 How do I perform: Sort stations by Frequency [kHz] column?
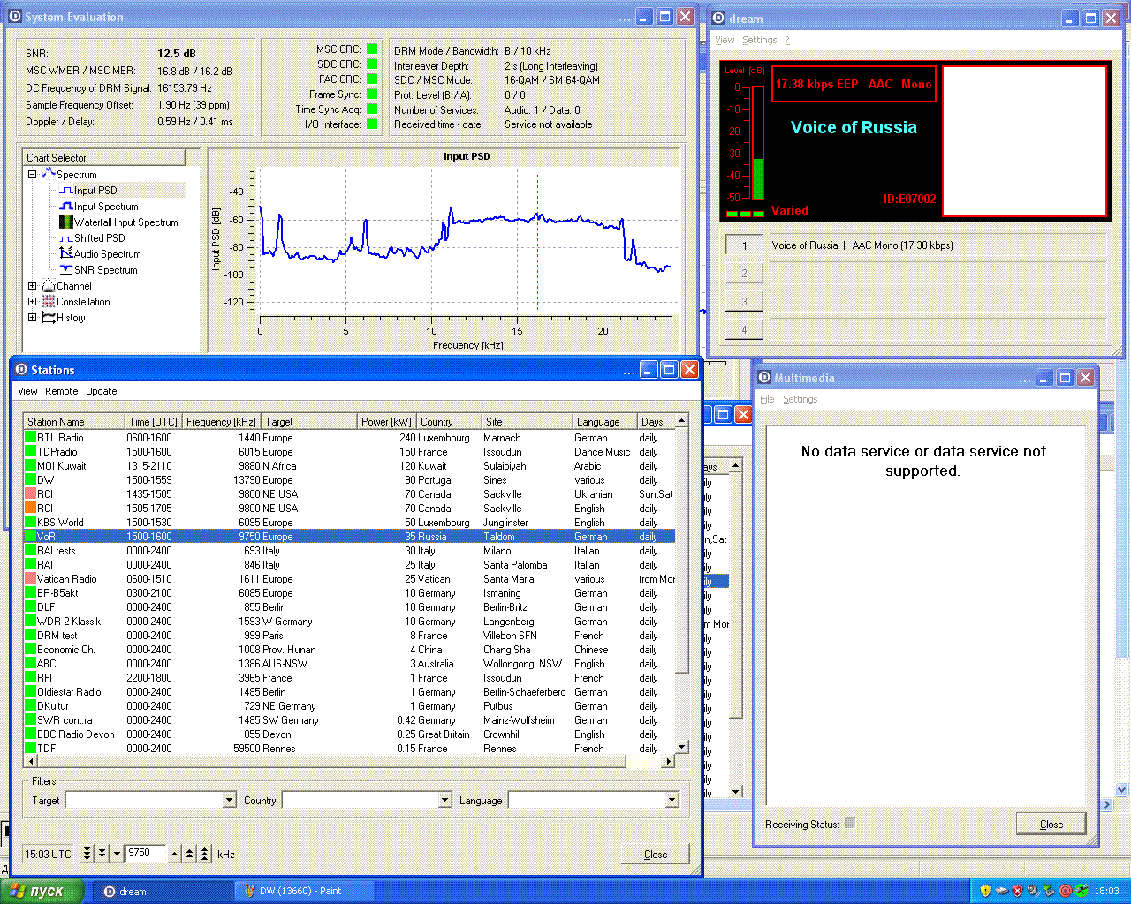[222, 422]
